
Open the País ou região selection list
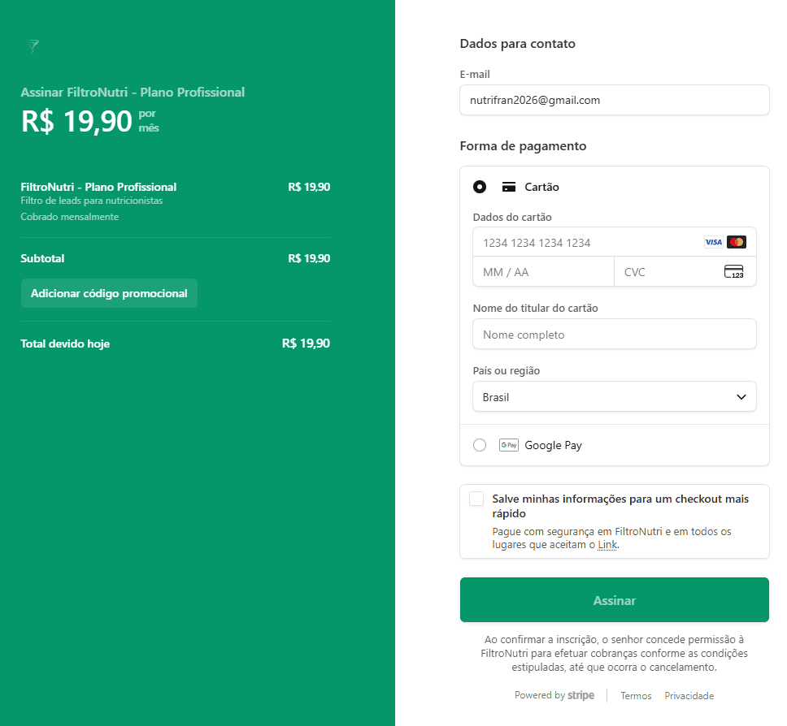(614, 396)
